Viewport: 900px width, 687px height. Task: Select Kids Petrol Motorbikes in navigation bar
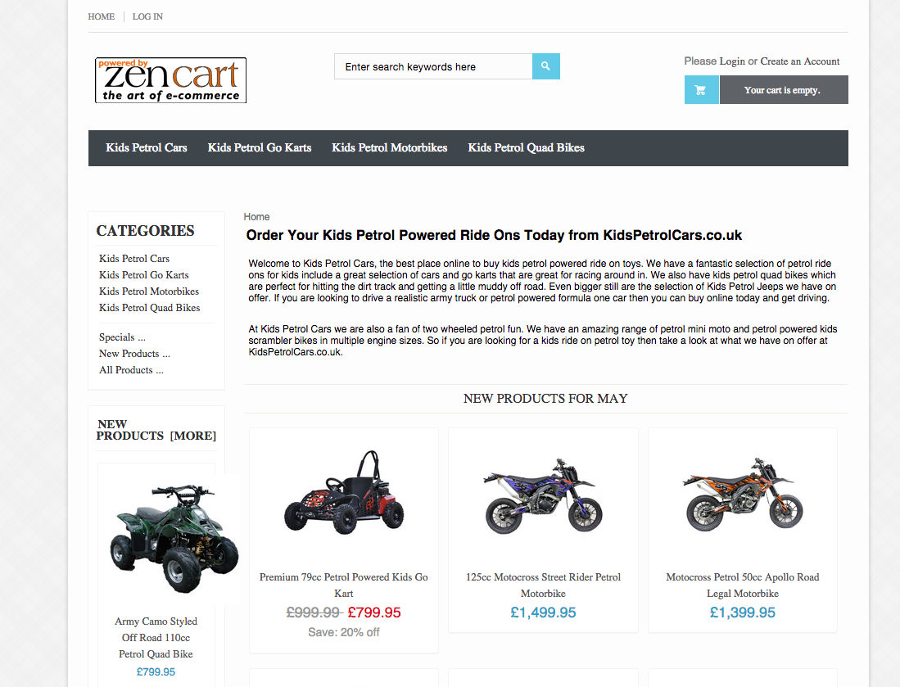pos(389,148)
